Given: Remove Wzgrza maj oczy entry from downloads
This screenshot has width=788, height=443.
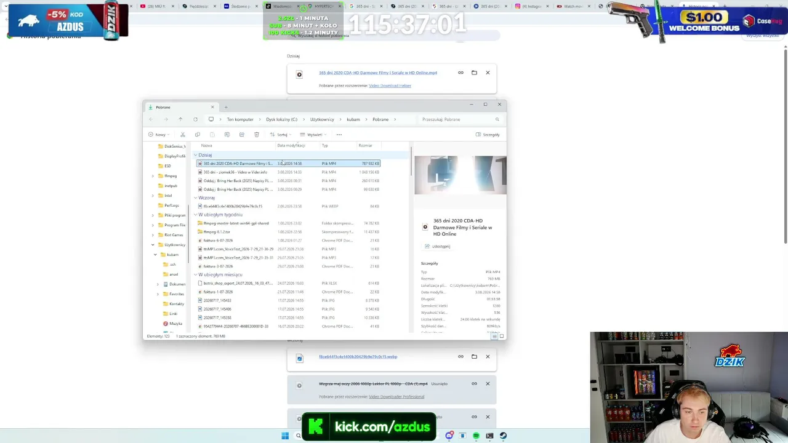Looking at the screenshot, I should 488,383.
